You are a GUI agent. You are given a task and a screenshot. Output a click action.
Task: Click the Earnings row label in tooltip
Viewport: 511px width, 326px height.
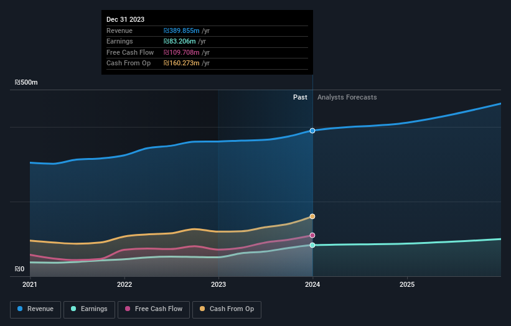[120, 41]
